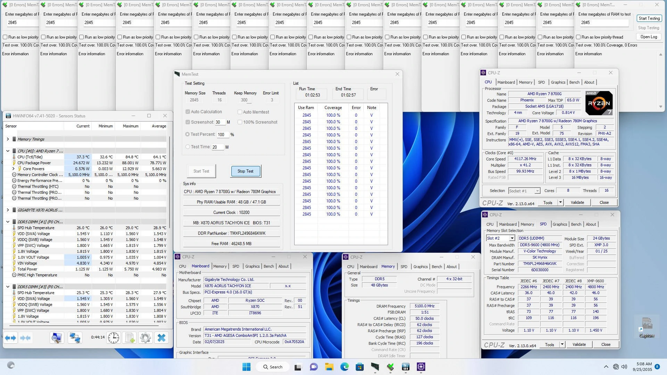The width and height of the screenshot is (667, 375).
Task: Click HWiNFO log file plus icon
Action: [x=130, y=338]
